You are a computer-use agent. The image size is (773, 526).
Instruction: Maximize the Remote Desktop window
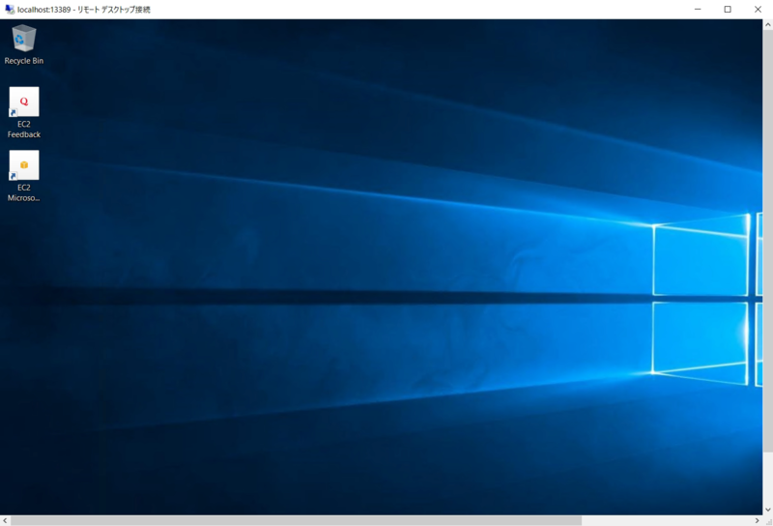tap(728, 10)
